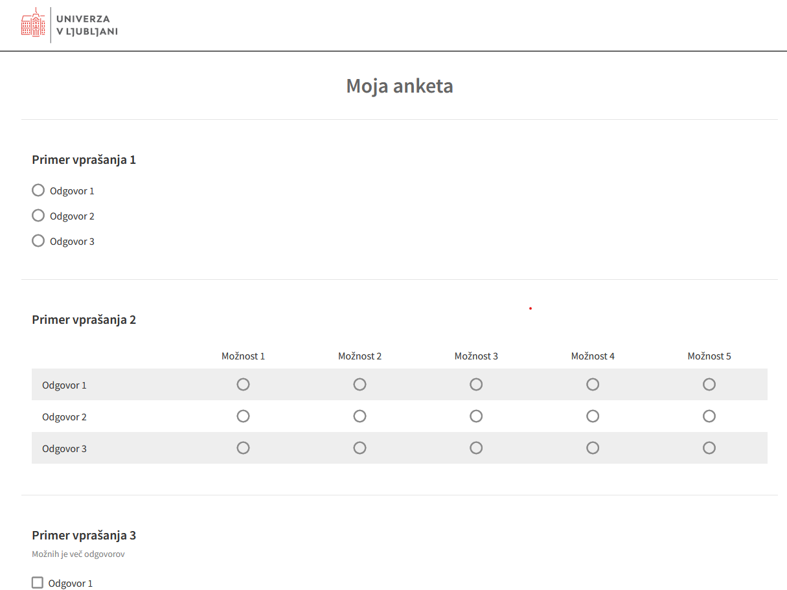
Task: Tick the Odgovor 1 checkbox in vprašanja 3
Action: coord(38,583)
